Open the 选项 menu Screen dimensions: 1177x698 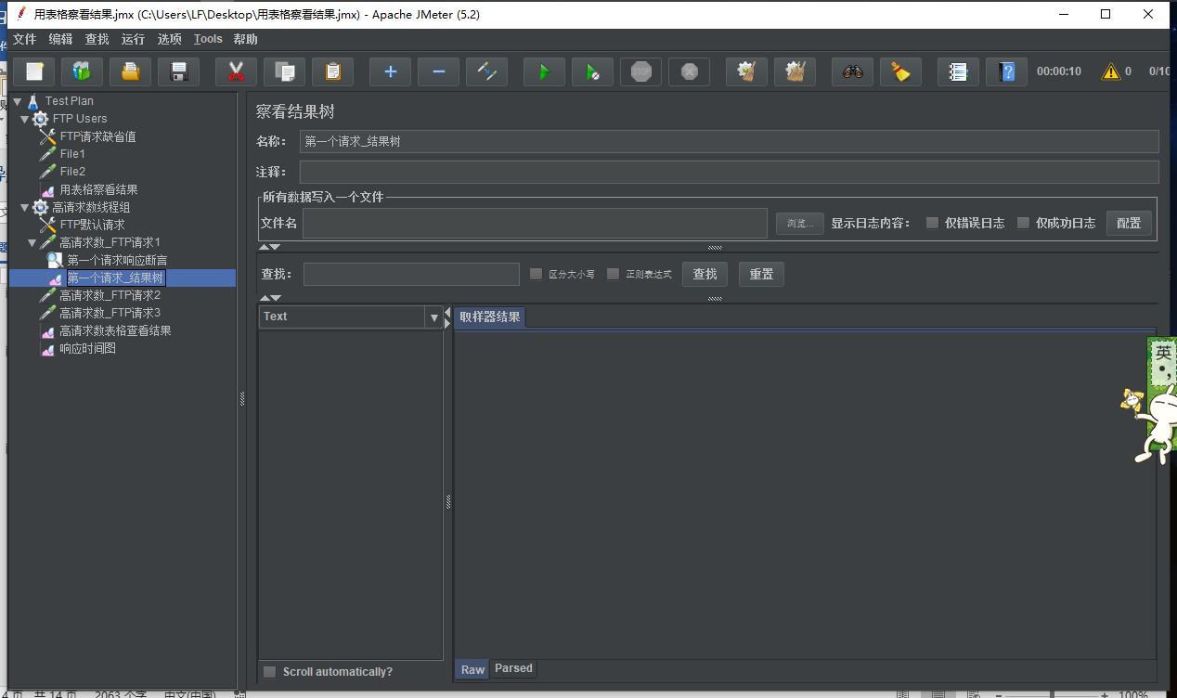[x=168, y=39]
